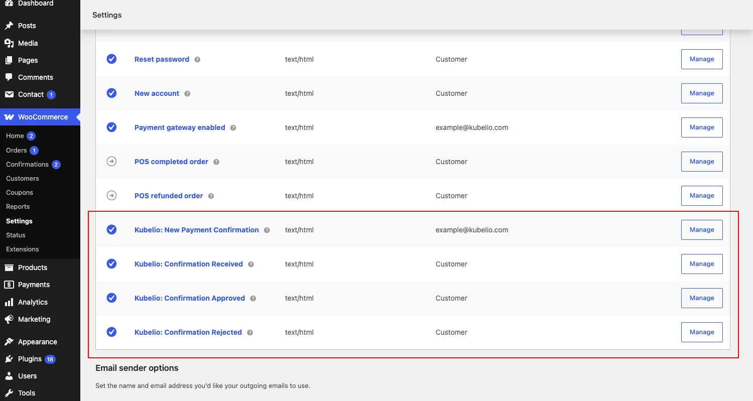Click the Comments bubble icon
Viewport: 753px width, 401px height.
(x=9, y=77)
